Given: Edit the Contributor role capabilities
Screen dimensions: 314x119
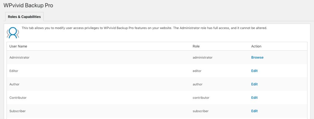Looking at the screenshot, I should tap(254, 98).
